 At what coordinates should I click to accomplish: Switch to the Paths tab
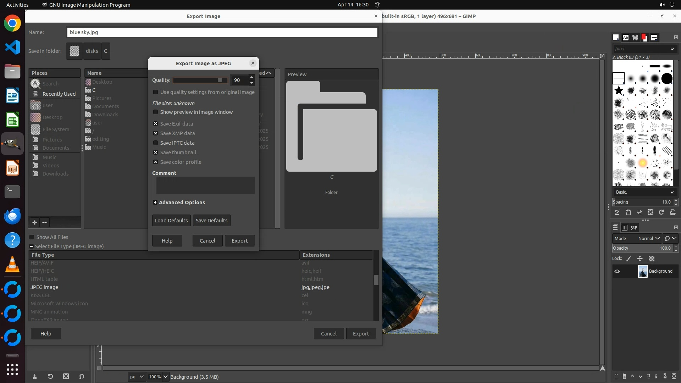(634, 228)
